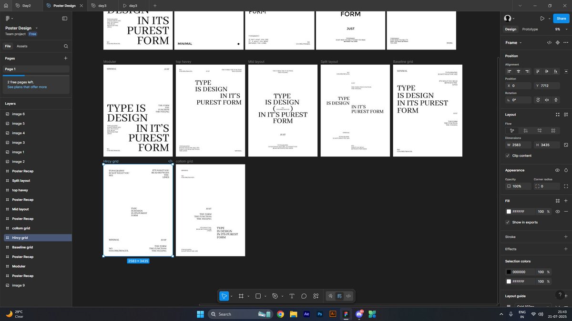Screen dimensions: 572x321
Task: Select freeform flow layout option
Action: tap(512, 130)
